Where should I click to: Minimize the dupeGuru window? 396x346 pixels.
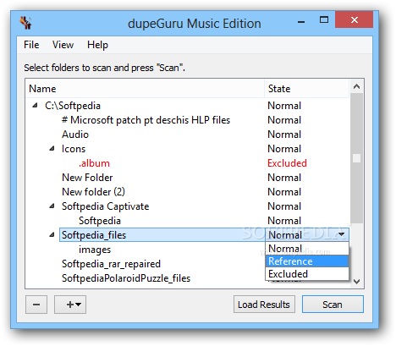(x=301, y=21)
